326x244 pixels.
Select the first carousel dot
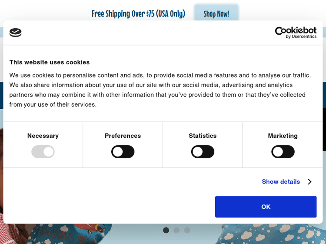(166, 230)
